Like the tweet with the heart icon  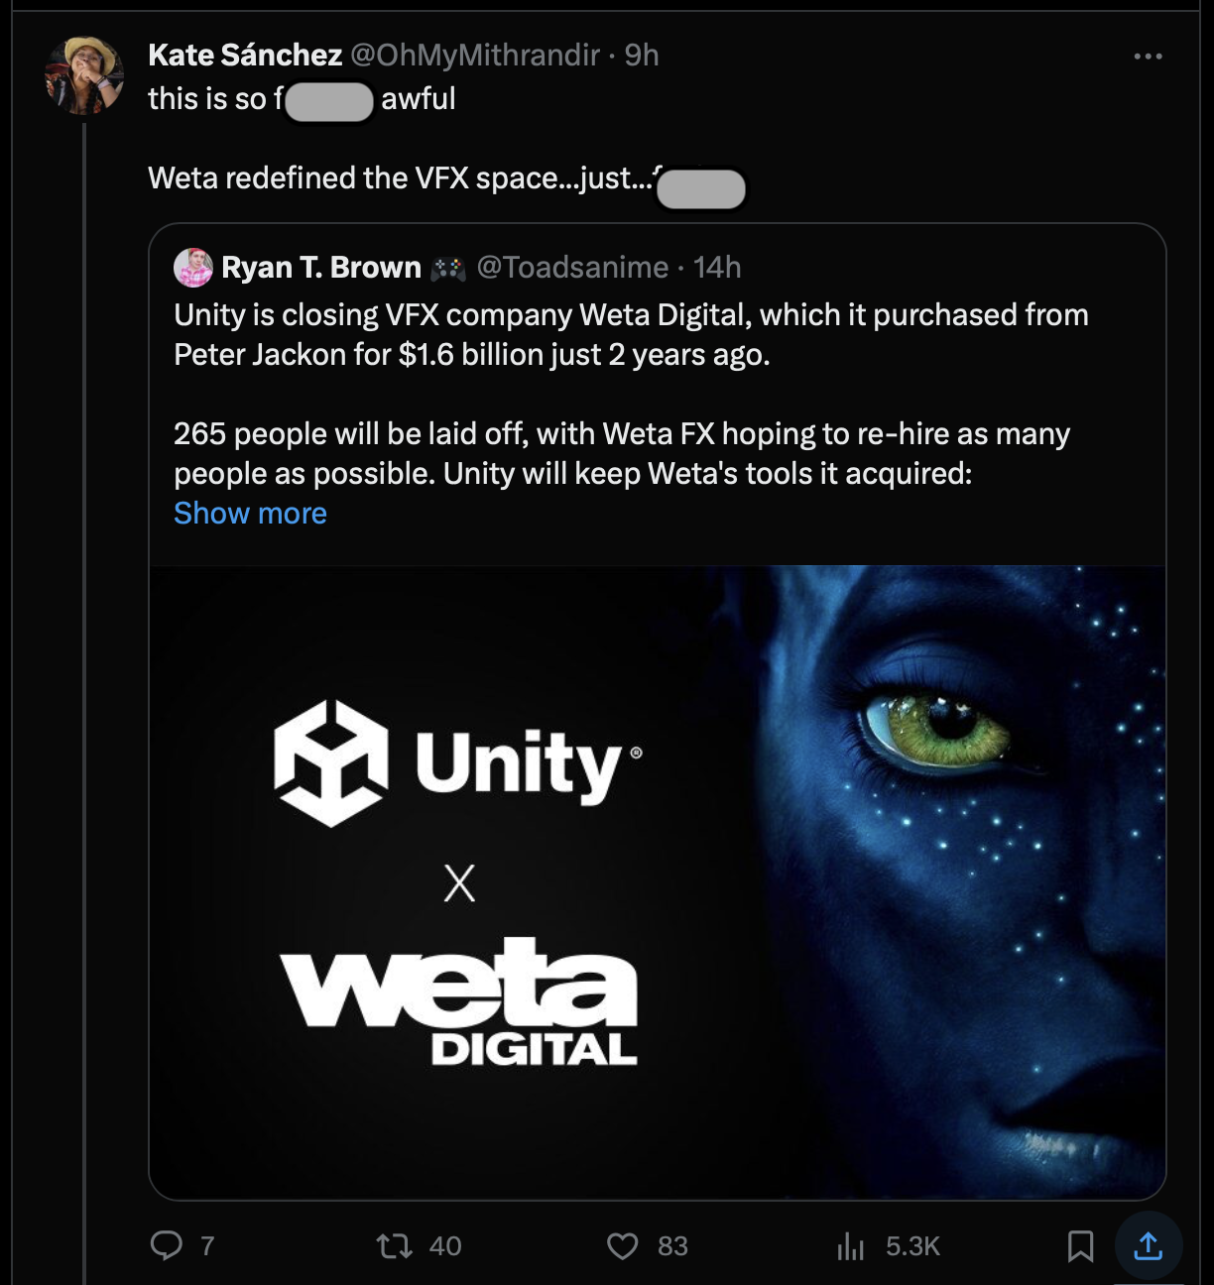pyautogui.click(x=623, y=1245)
